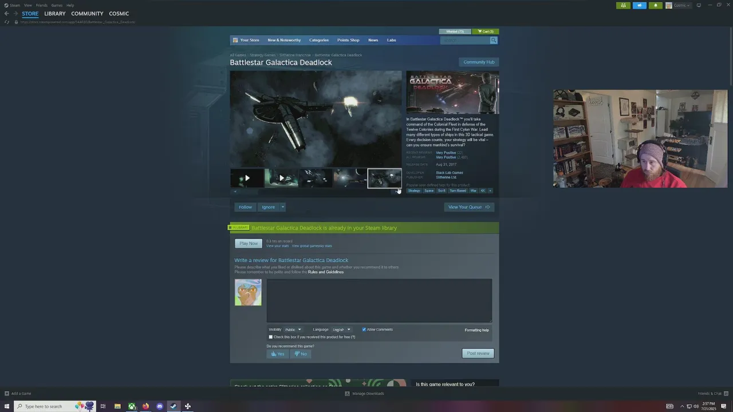This screenshot has height=412, width=733.
Task: Click the user avatar beside review box
Action: (248, 292)
